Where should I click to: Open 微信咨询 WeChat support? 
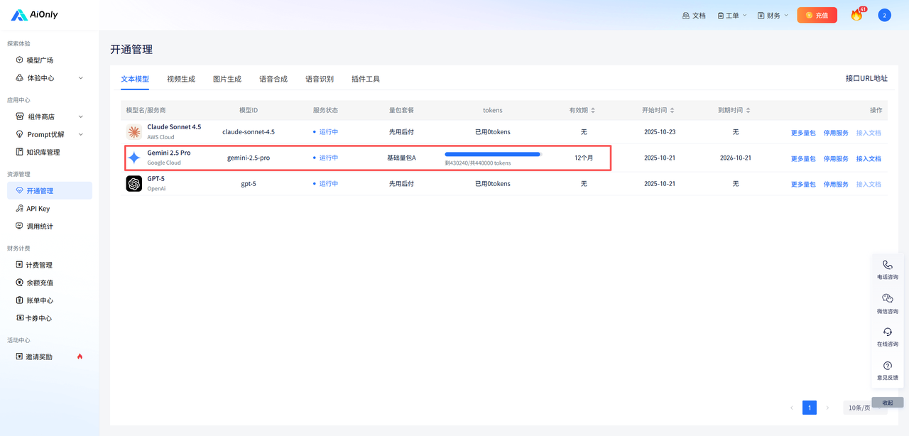(x=888, y=304)
